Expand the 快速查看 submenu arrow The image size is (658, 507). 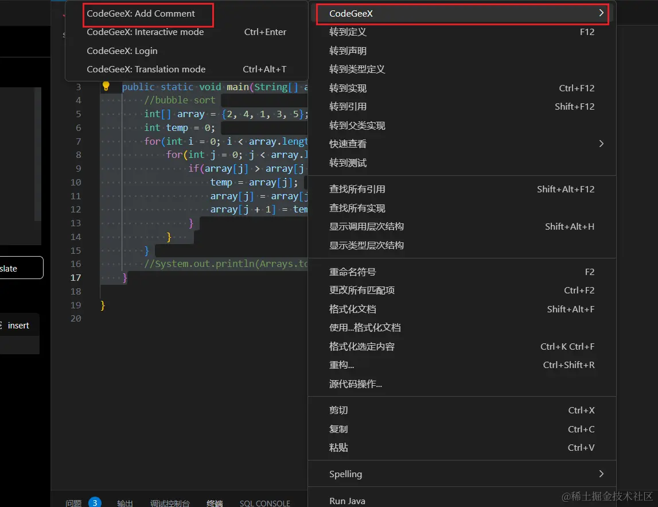[x=601, y=144]
